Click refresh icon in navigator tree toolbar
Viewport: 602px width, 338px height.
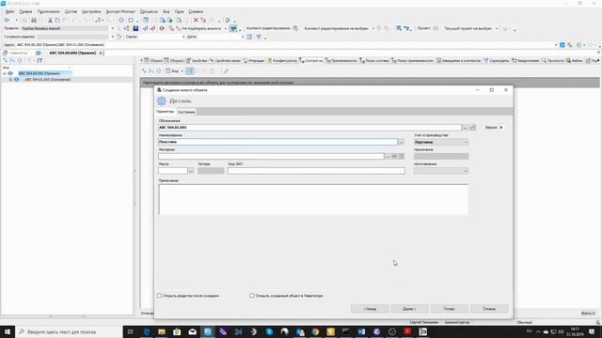point(20,60)
